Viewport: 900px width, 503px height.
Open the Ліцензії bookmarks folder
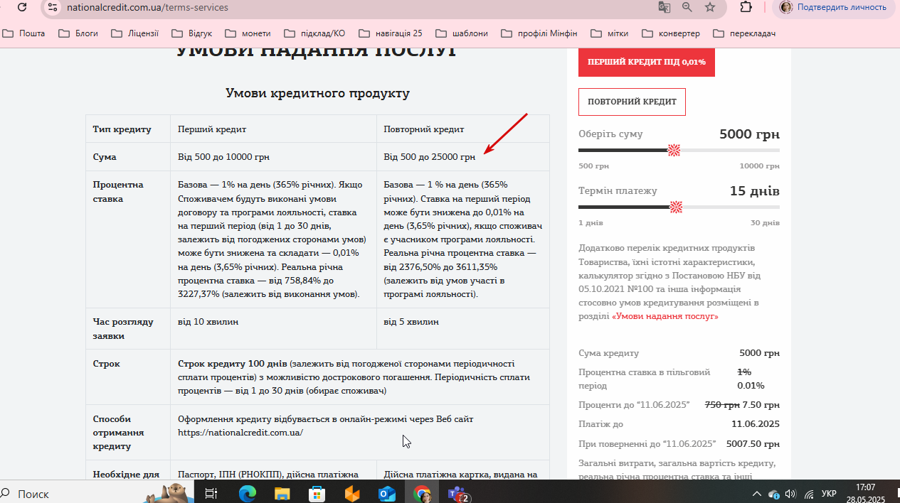pyautogui.click(x=134, y=33)
